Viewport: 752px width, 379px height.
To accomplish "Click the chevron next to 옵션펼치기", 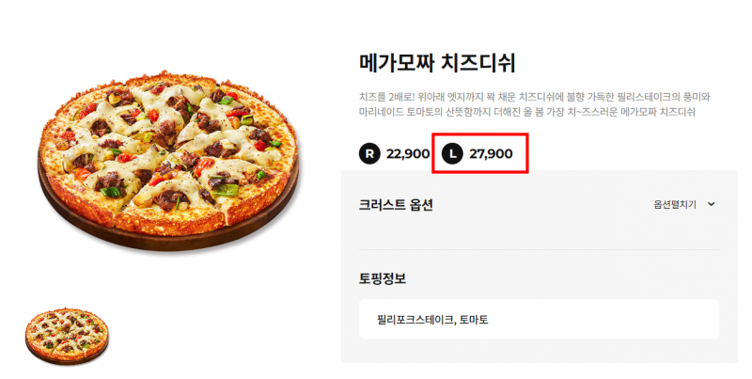I will coord(711,204).
